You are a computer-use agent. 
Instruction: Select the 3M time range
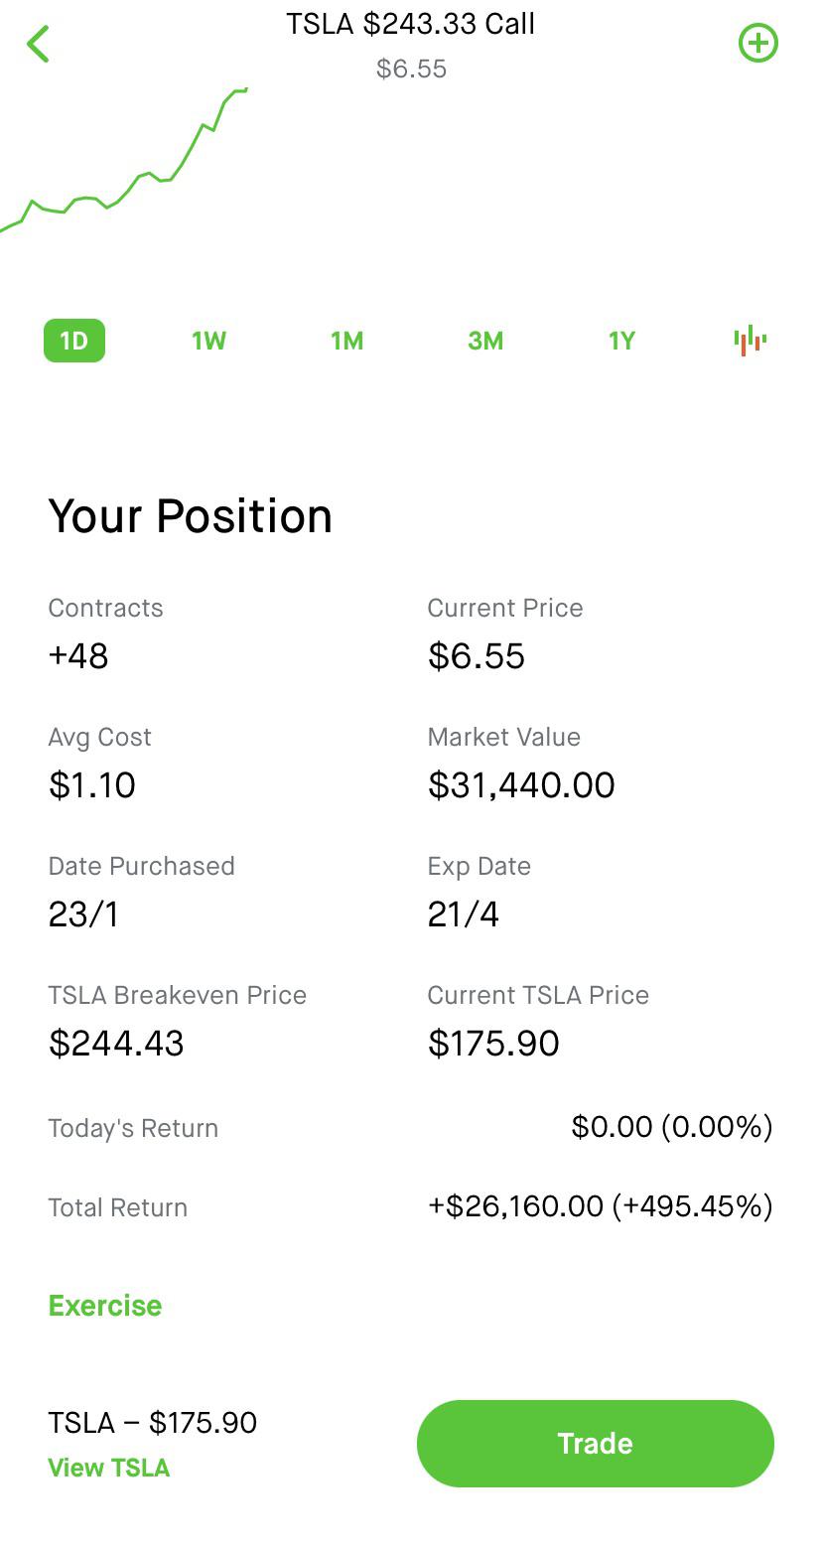[x=485, y=341]
